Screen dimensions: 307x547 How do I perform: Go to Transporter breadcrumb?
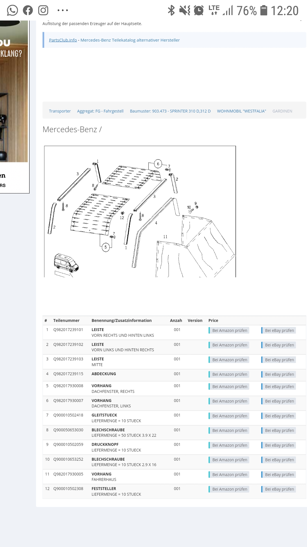(60, 111)
